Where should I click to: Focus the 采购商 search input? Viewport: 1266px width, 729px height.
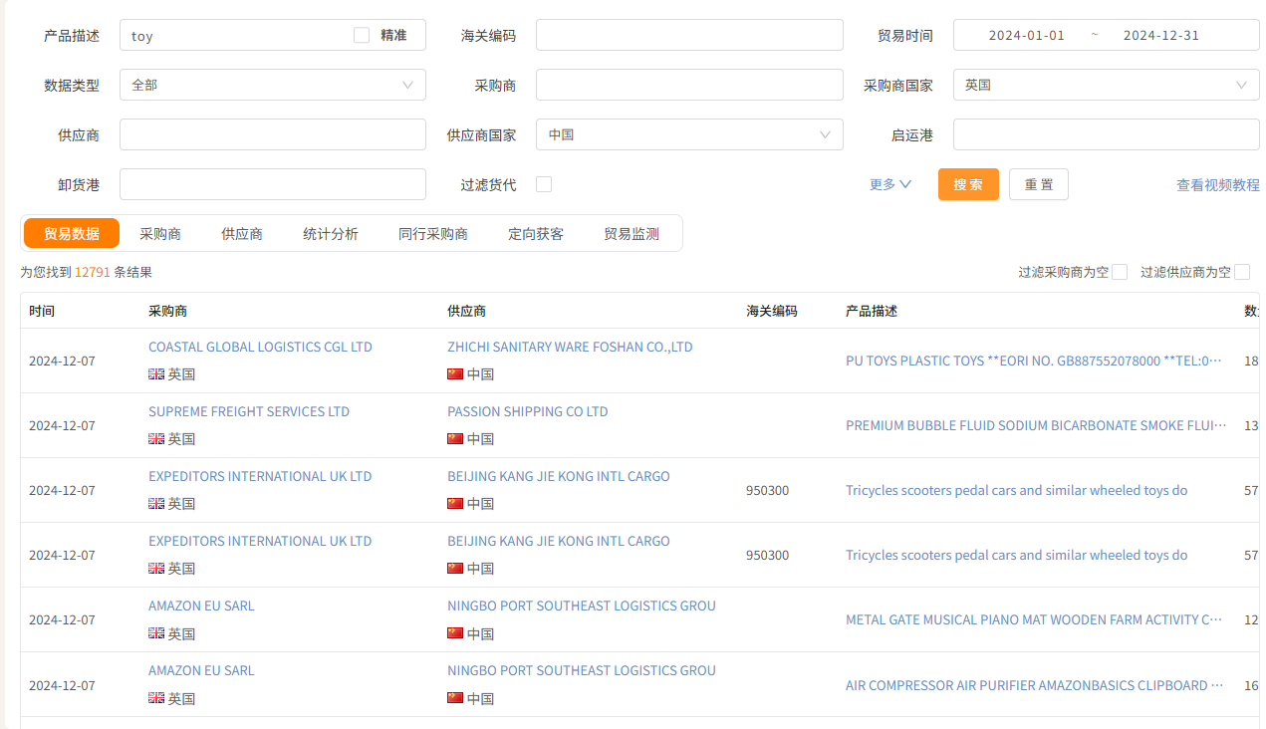coord(689,85)
